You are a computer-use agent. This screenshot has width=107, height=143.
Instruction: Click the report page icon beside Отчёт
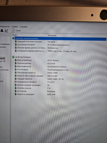(x=13, y=31)
